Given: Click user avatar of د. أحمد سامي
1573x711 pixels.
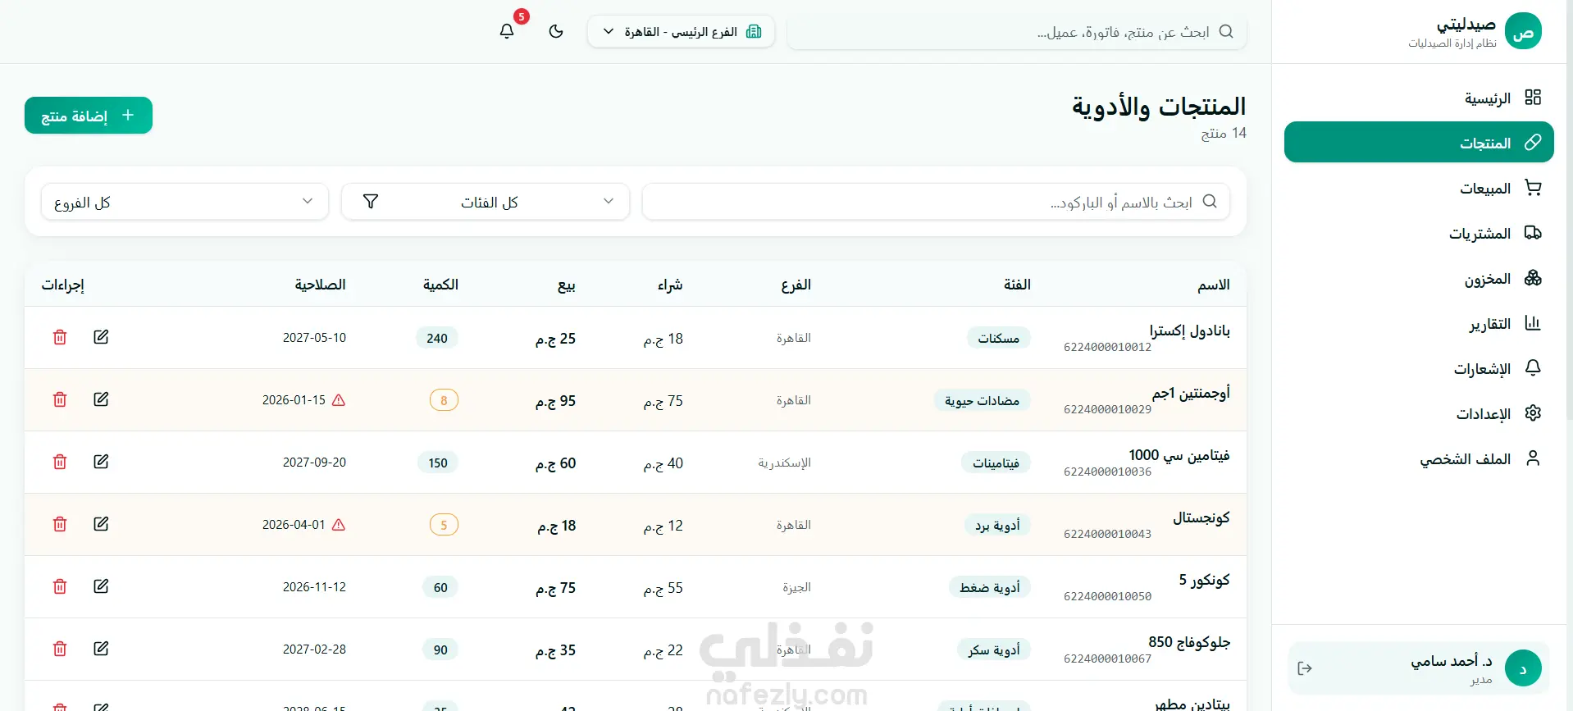Looking at the screenshot, I should 1523,668.
